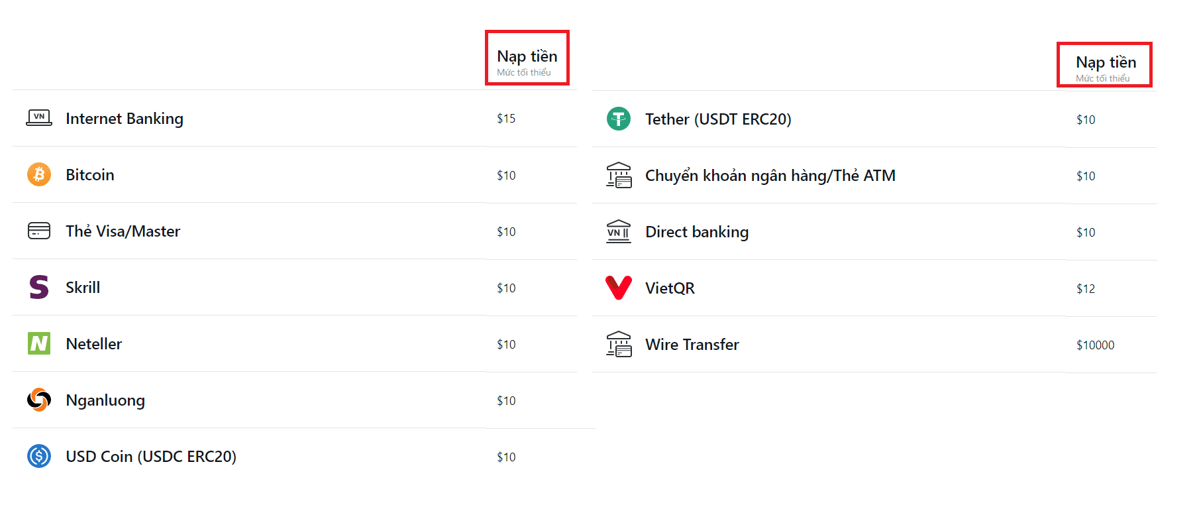The width and height of the screenshot is (1199, 513).
Task: Click the red VietQR logo icon
Action: pyautogui.click(x=619, y=288)
